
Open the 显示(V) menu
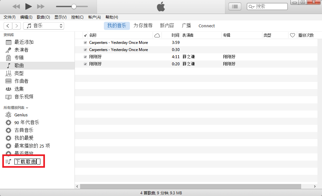click(x=60, y=17)
